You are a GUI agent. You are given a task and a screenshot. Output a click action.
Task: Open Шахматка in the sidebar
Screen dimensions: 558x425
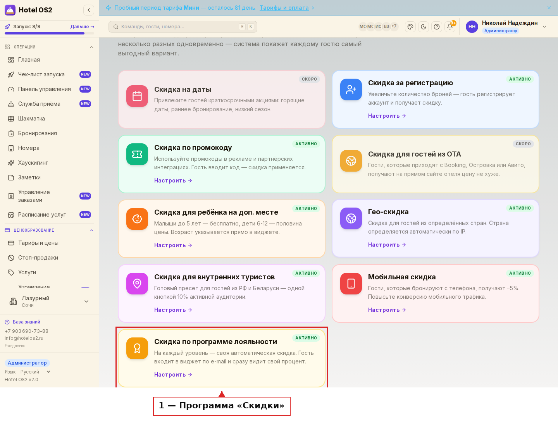pyautogui.click(x=50, y=119)
